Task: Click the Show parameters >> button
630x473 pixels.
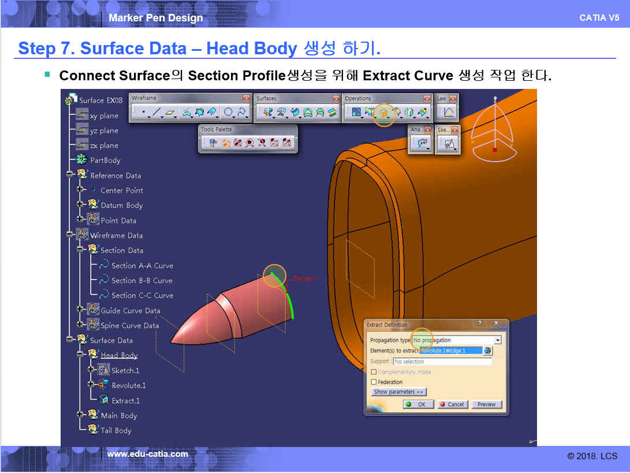Action: (x=398, y=392)
